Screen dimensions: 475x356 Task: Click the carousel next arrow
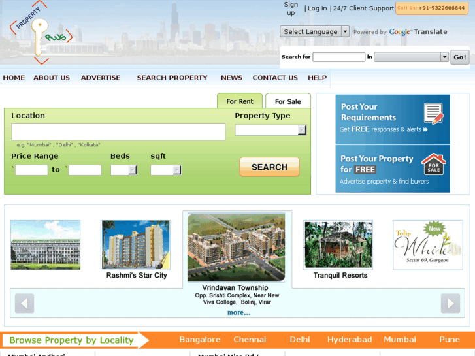(x=450, y=303)
